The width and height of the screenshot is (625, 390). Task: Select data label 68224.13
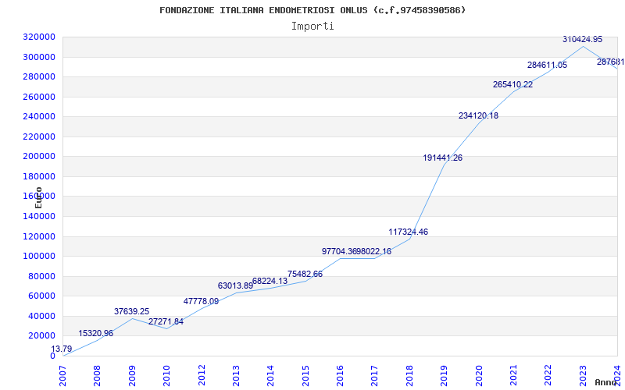270,282
